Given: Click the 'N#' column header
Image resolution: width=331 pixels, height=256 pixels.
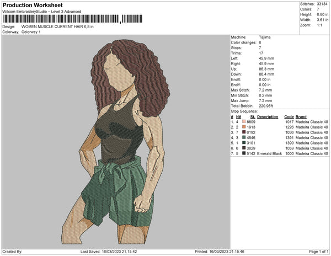Looking at the screenshot, I should [238, 117].
